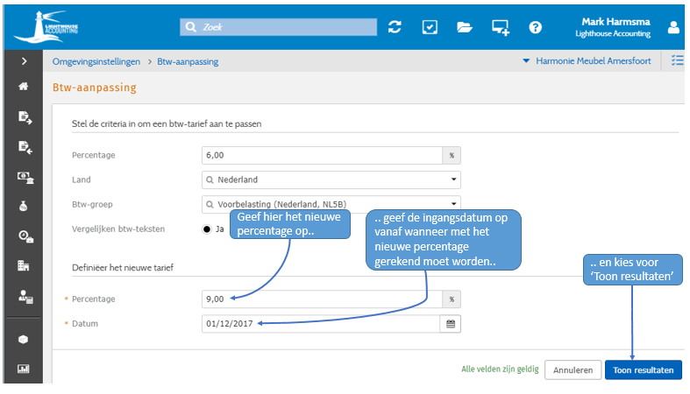Open the tasks checkmark inbox icon

430,27
